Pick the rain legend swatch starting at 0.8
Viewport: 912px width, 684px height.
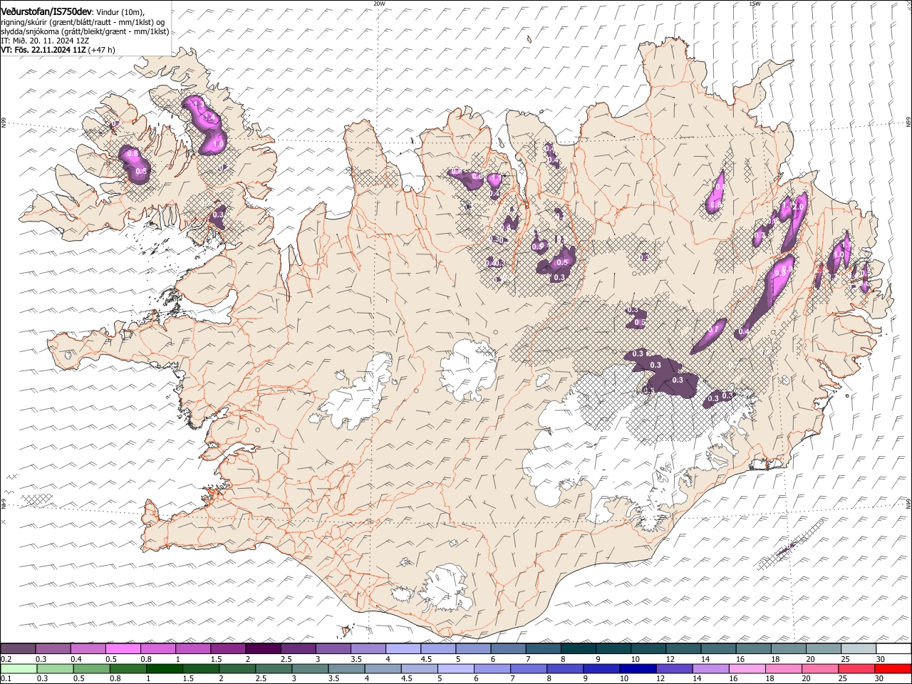[x=128, y=668]
